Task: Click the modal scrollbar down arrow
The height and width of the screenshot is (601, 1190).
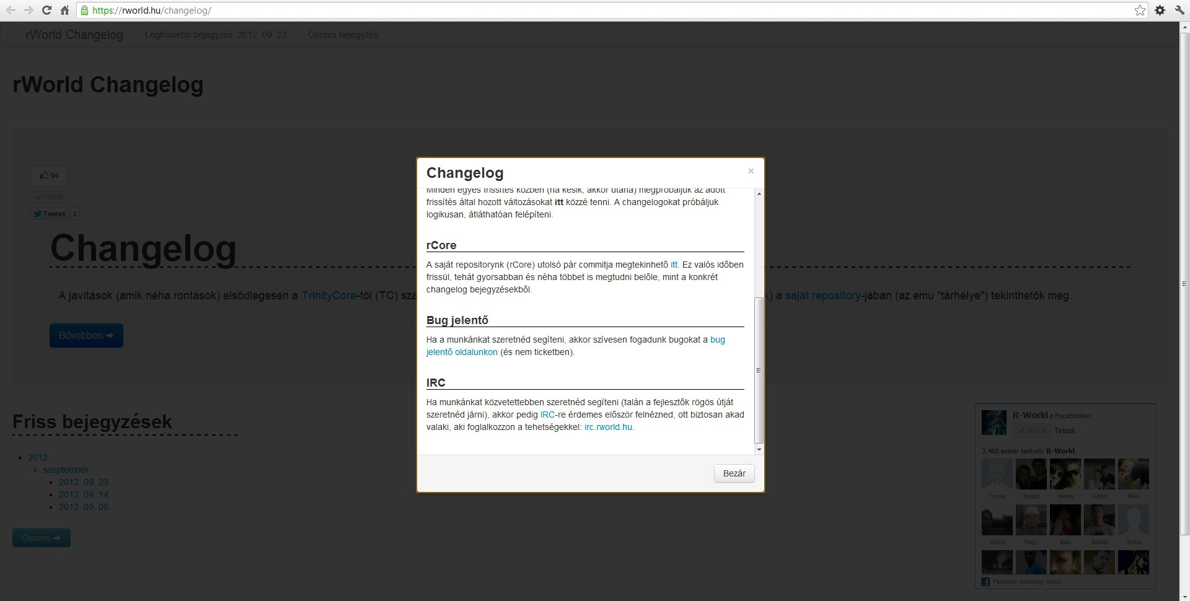Action: (759, 449)
